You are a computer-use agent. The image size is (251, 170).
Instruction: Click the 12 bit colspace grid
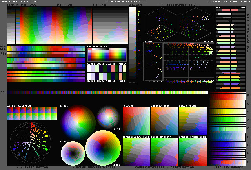(32, 114)
